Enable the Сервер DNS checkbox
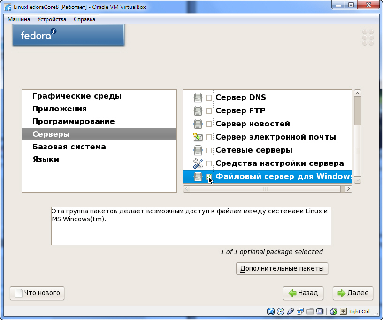Viewport: 383px width, 320px height. pyautogui.click(x=209, y=98)
